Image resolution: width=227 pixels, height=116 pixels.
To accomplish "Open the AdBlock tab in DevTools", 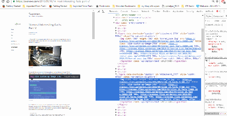I will point(209,11).
